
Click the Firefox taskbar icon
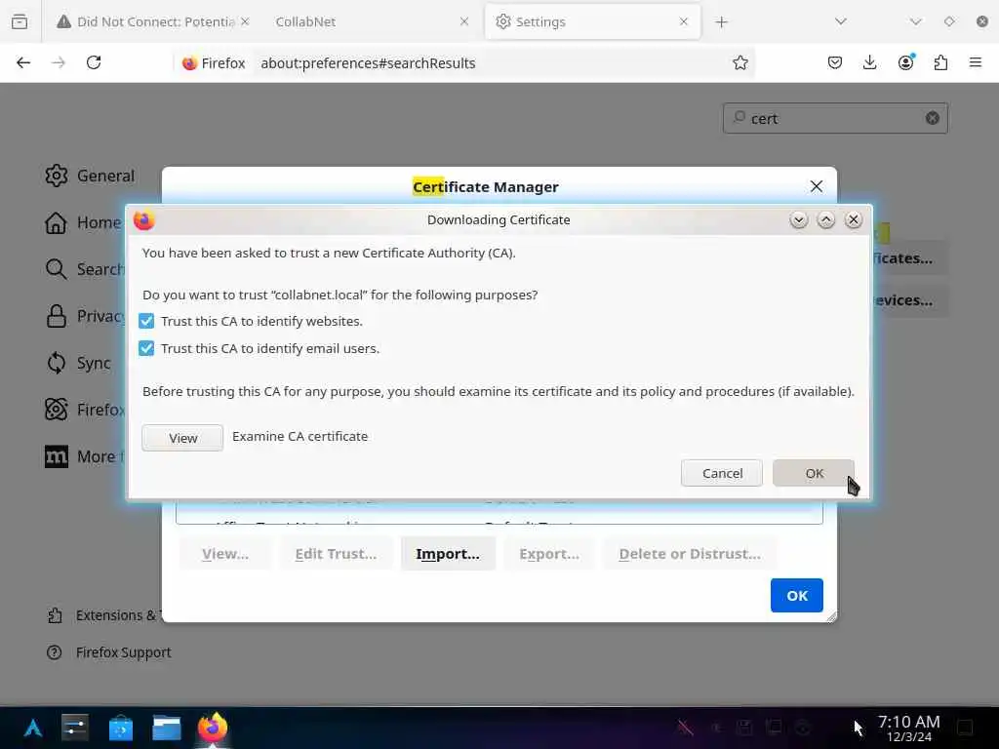(x=213, y=728)
